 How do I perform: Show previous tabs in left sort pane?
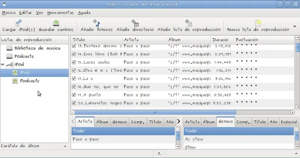[73, 121]
